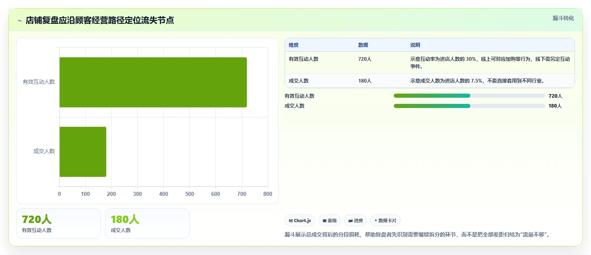
Task: Click the footer note starting 漏斗展示总成交
Action: [x=418, y=235]
